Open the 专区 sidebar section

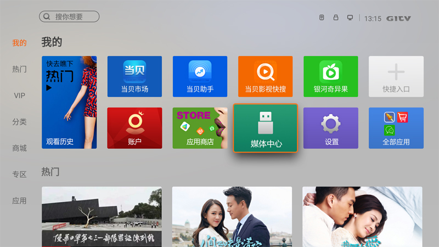coord(19,175)
